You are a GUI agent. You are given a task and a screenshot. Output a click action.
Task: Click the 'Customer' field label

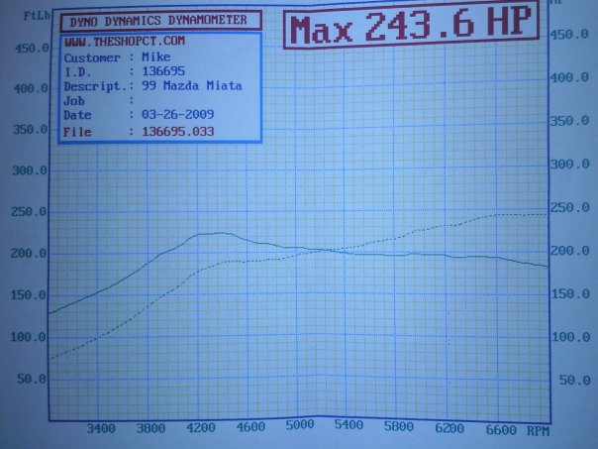click(92, 58)
